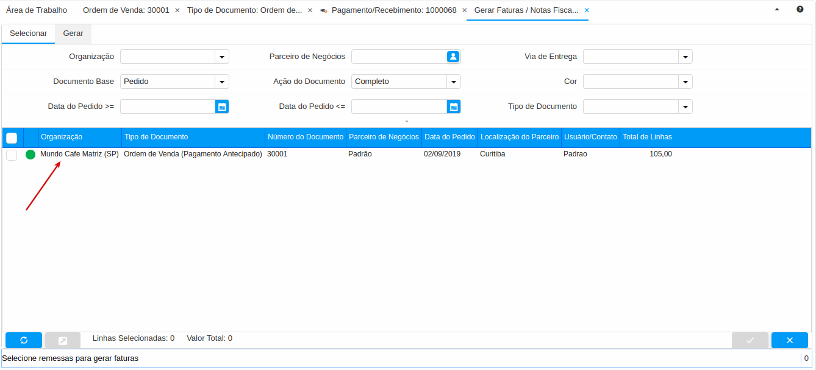Expand the Ação do Documento dropdown
The width and height of the screenshot is (816, 370).
[x=453, y=82]
